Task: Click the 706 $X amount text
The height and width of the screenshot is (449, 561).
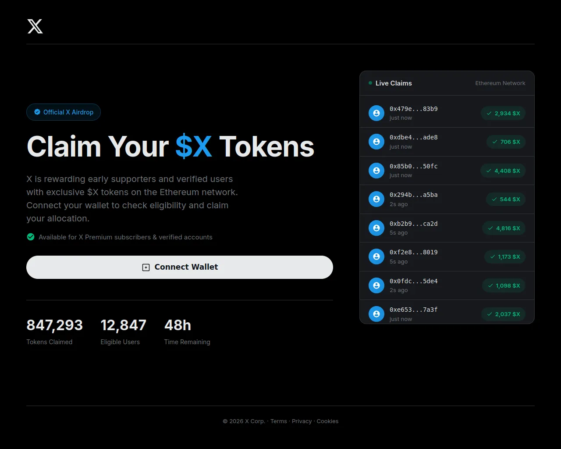Action: pyautogui.click(x=510, y=142)
